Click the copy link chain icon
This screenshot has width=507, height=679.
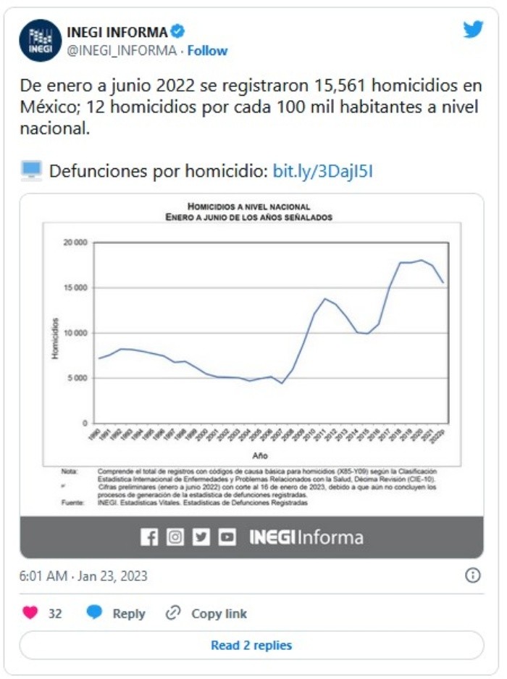[173, 613]
